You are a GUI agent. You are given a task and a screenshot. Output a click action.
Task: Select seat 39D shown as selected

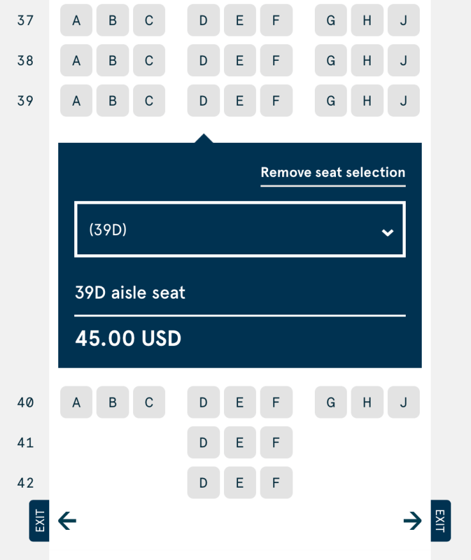pyautogui.click(x=203, y=101)
